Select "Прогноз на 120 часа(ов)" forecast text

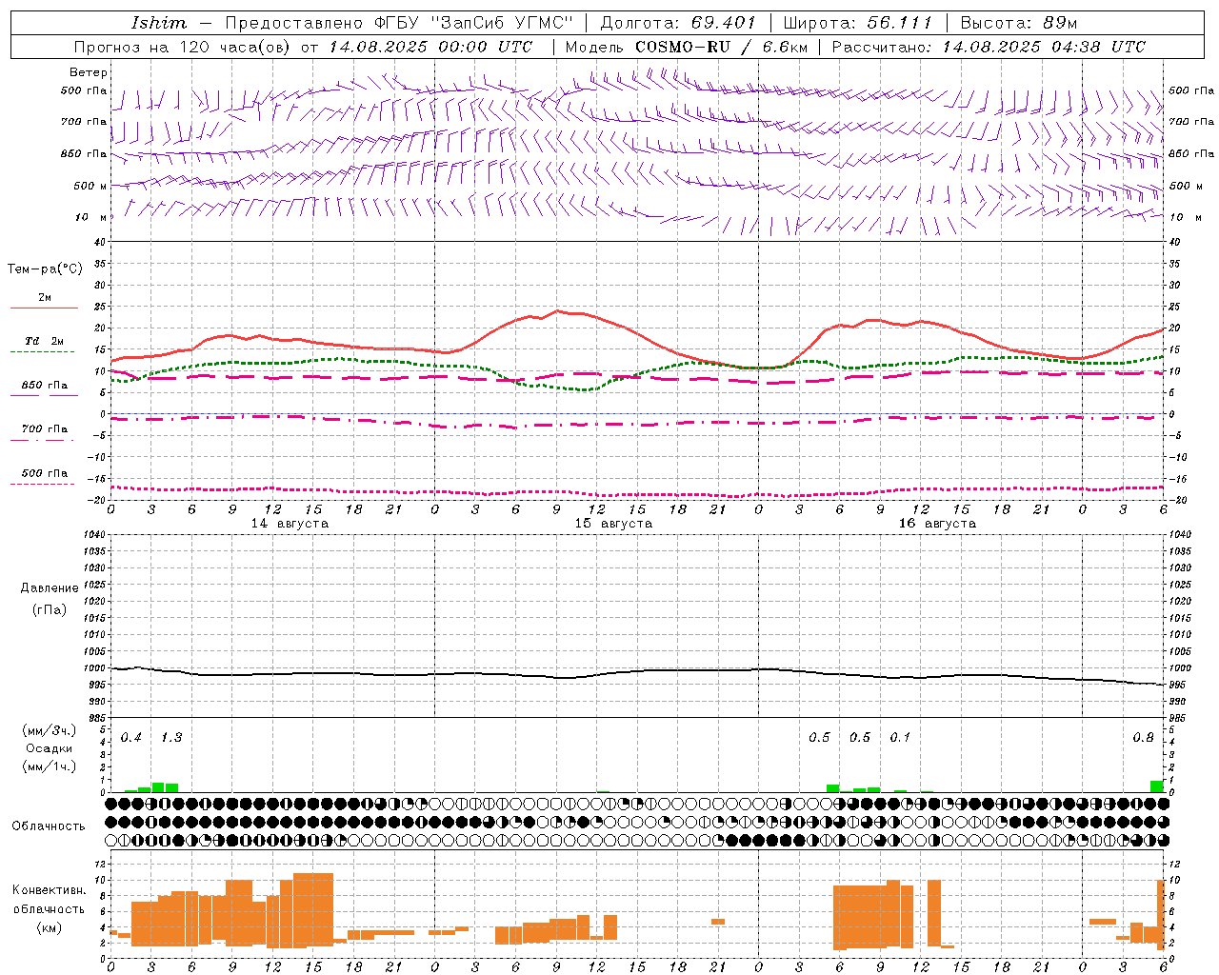182,47
